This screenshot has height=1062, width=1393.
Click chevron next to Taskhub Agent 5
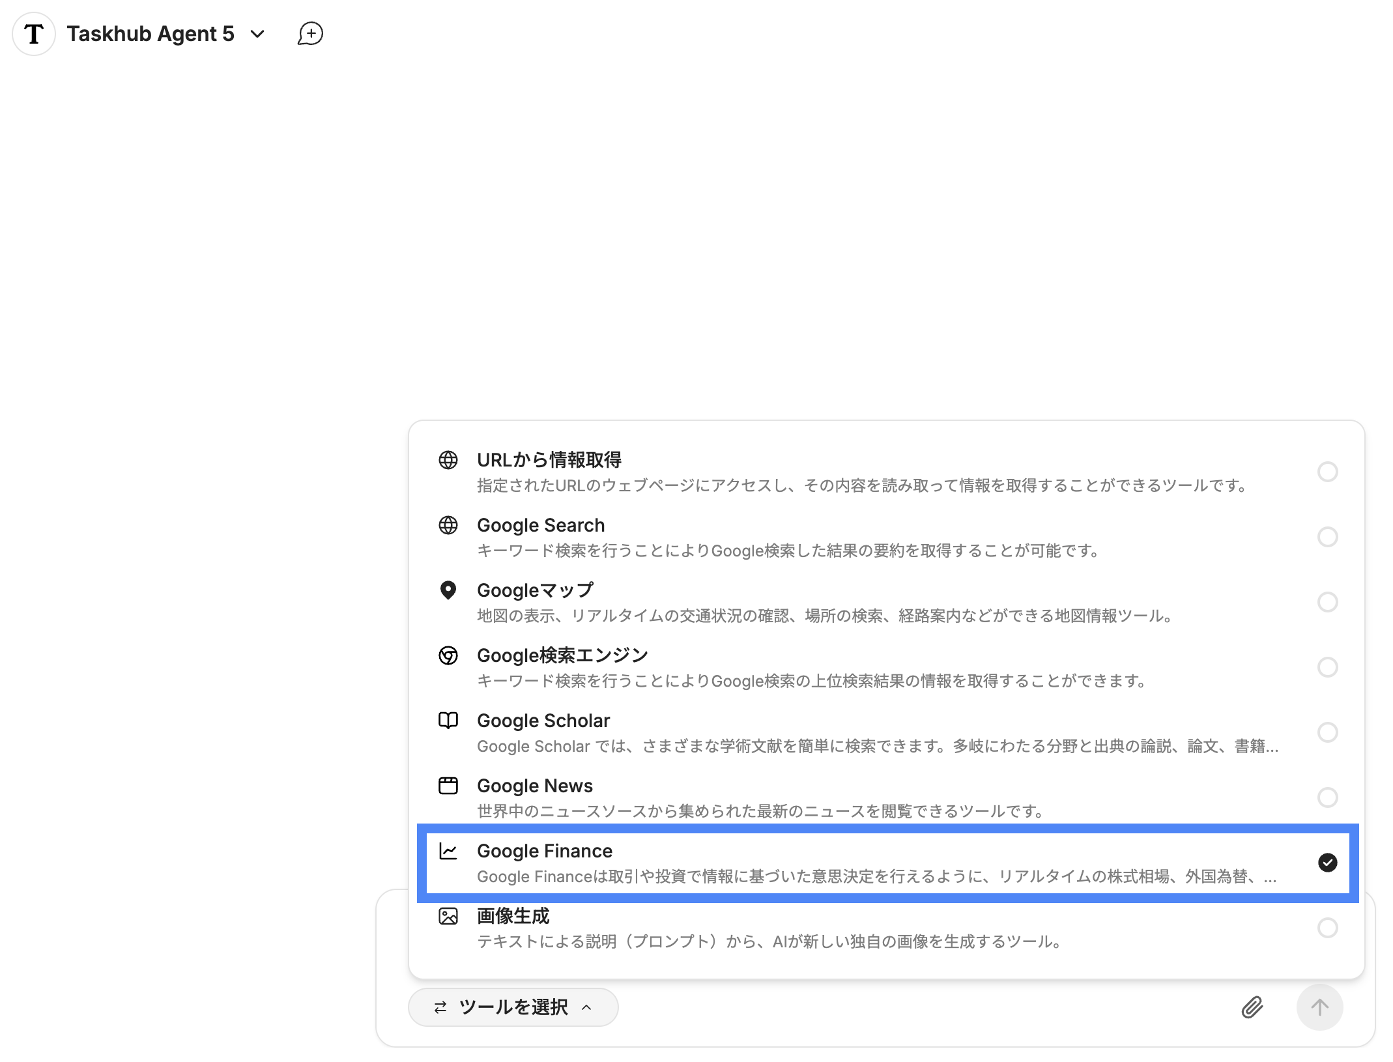(258, 34)
